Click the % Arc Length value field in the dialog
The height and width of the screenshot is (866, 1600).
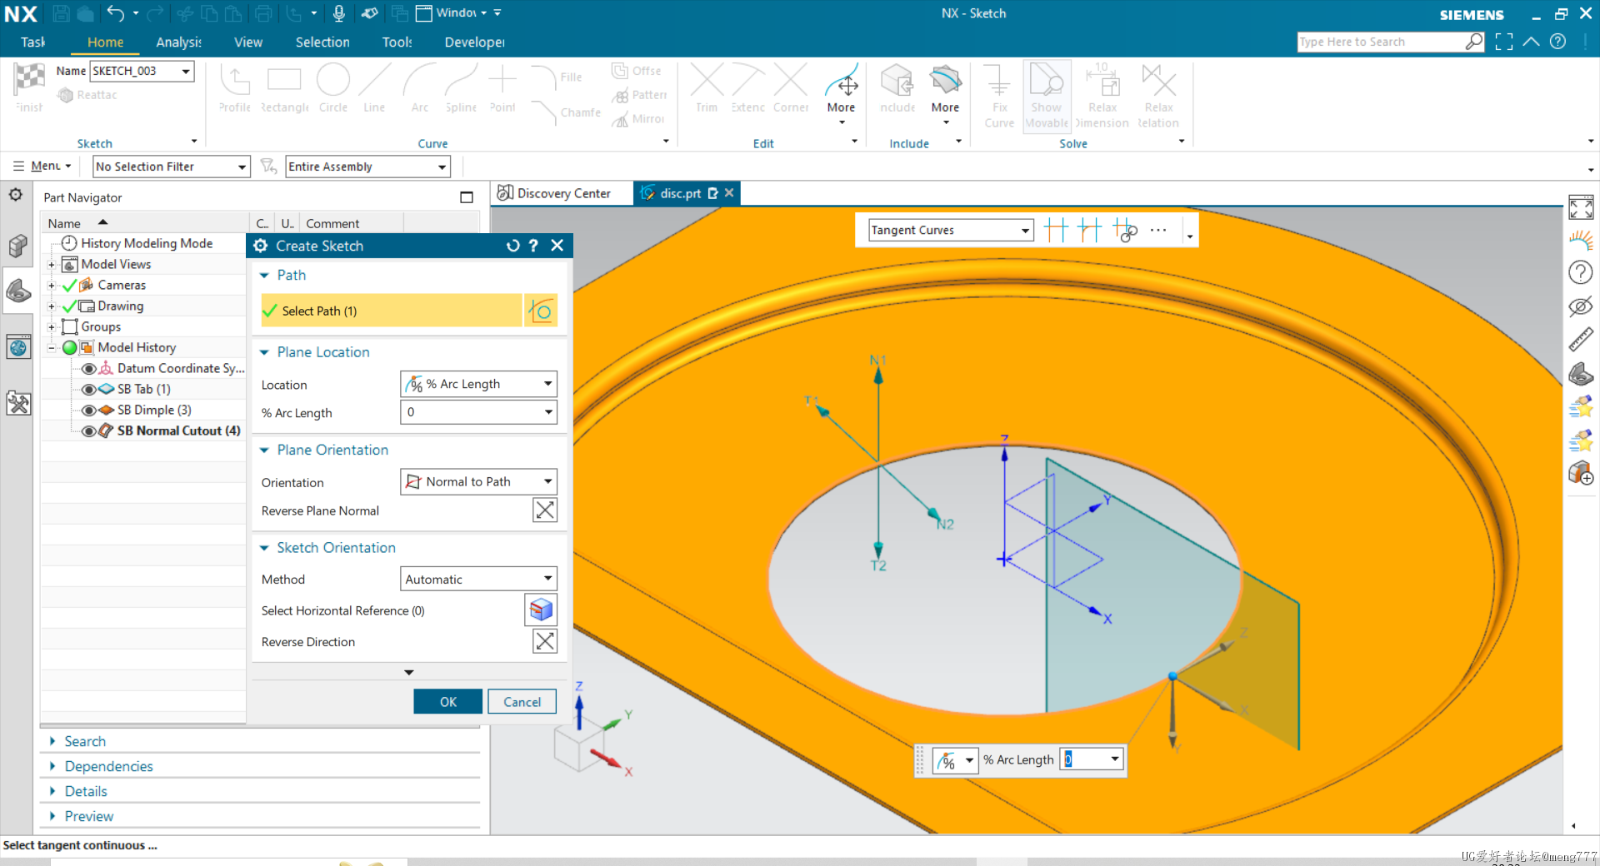[x=478, y=412]
